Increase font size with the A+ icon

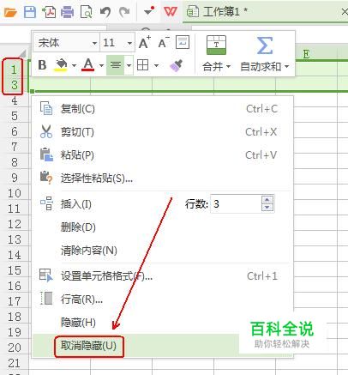pyautogui.click(x=145, y=43)
